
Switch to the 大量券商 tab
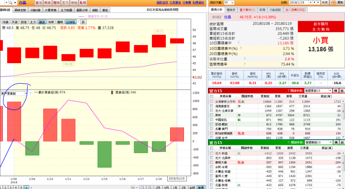tap(50, 10)
